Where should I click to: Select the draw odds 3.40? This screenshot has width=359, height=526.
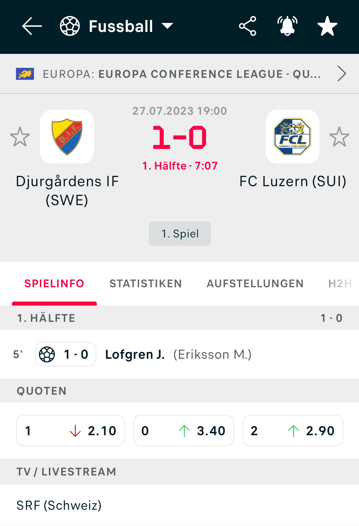pos(184,431)
